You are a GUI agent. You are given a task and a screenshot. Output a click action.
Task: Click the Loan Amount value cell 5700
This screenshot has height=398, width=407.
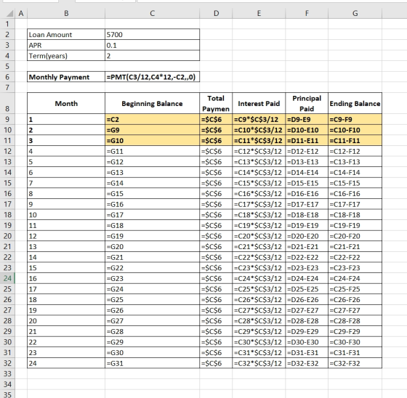point(153,35)
